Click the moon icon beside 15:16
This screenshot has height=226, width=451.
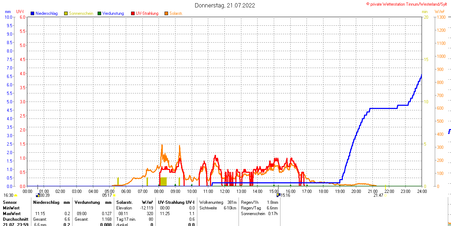278,195
